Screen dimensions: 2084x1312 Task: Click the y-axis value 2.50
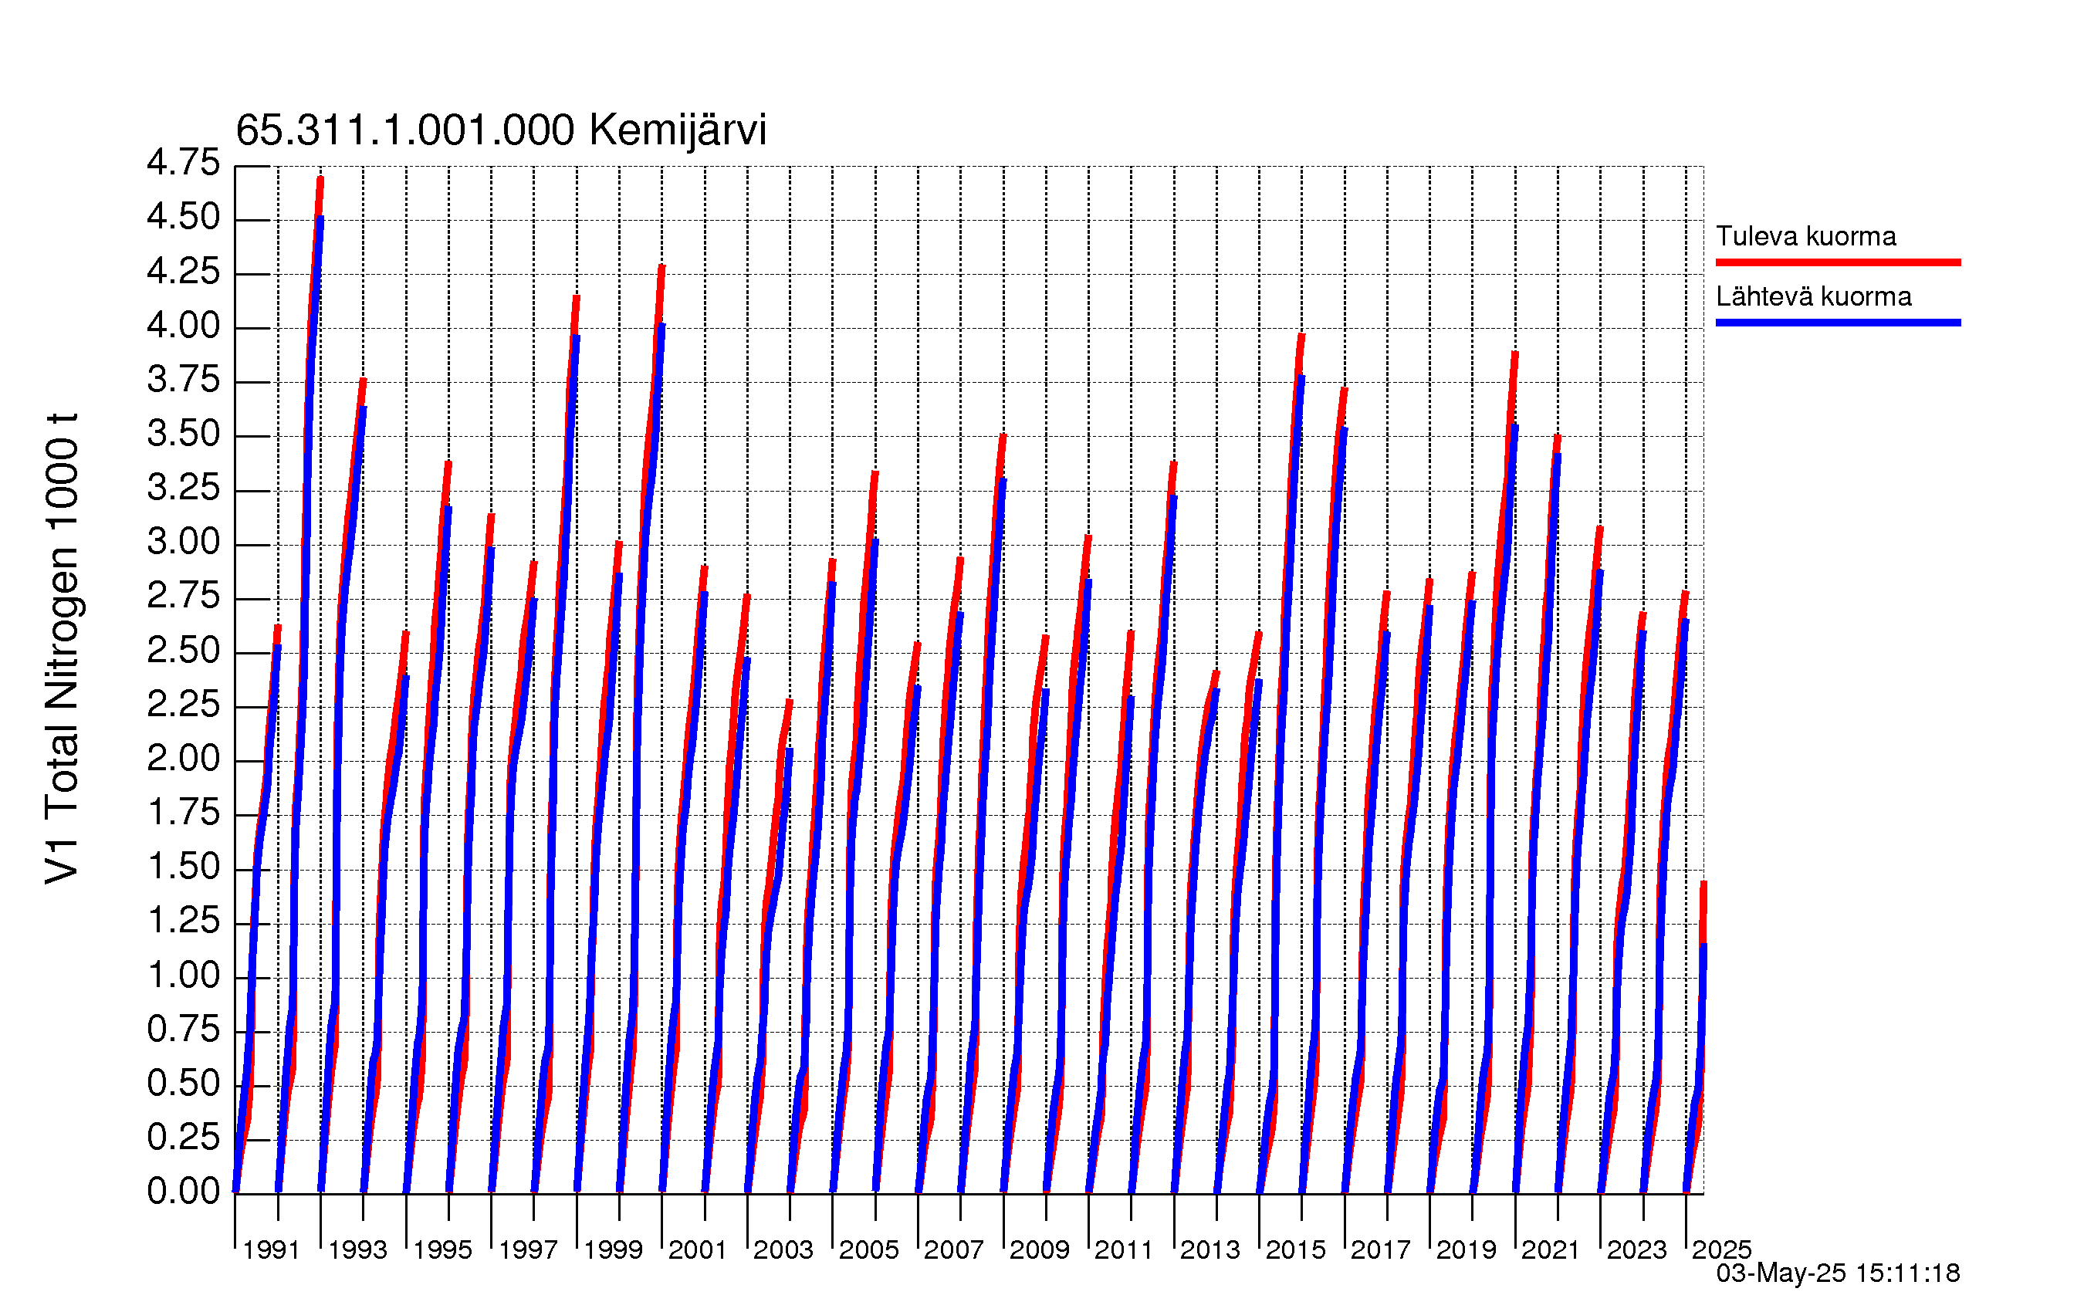184,651
